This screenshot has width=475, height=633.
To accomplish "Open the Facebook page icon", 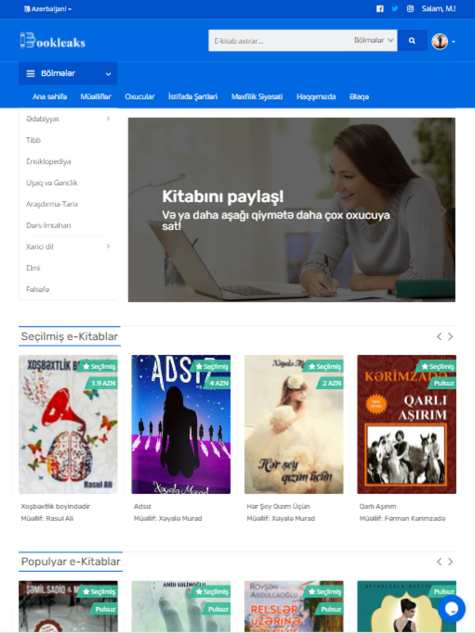I will click(380, 9).
